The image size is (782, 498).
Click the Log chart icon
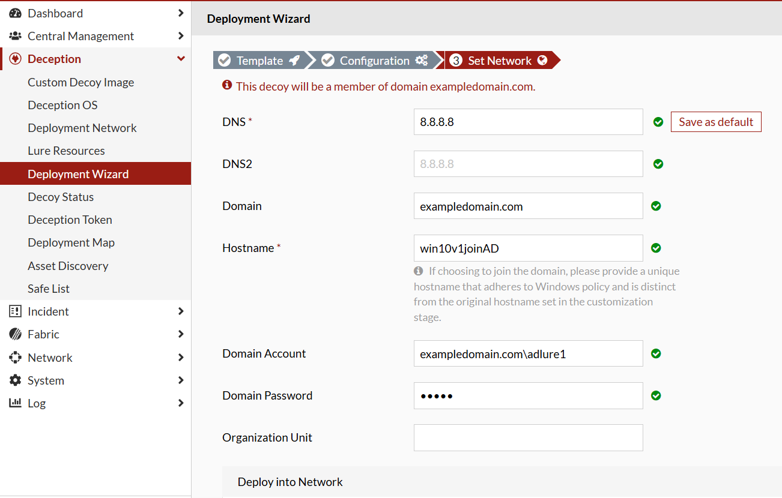pos(15,403)
